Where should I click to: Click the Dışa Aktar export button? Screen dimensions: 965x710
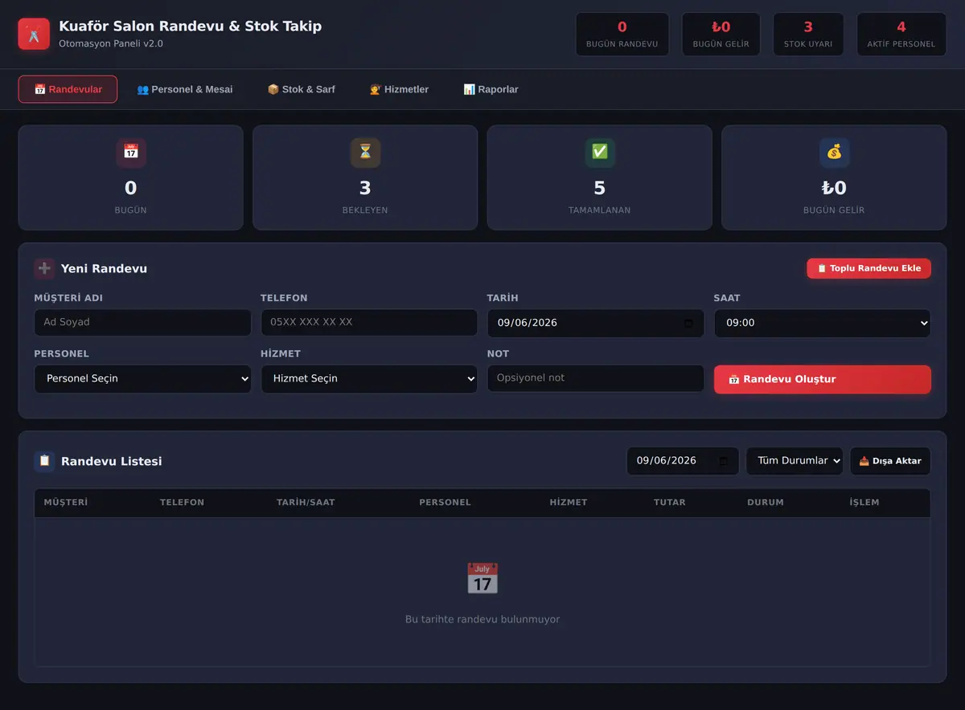click(x=890, y=461)
